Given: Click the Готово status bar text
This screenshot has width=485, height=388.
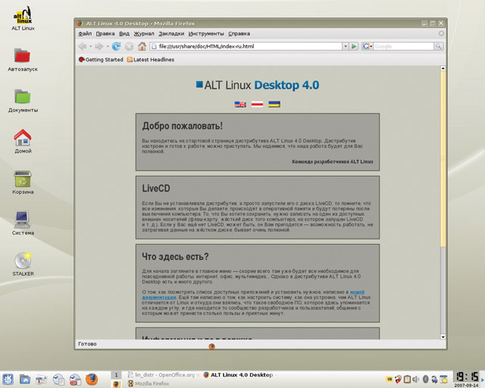Looking at the screenshot, I should tap(88, 344).
